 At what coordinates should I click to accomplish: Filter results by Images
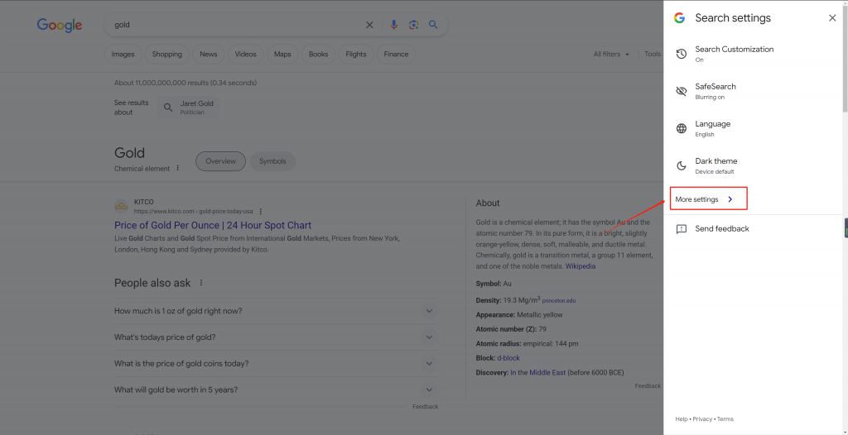(x=123, y=54)
